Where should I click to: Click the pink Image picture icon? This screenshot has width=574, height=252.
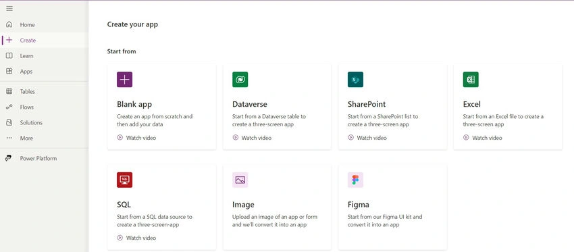240,180
